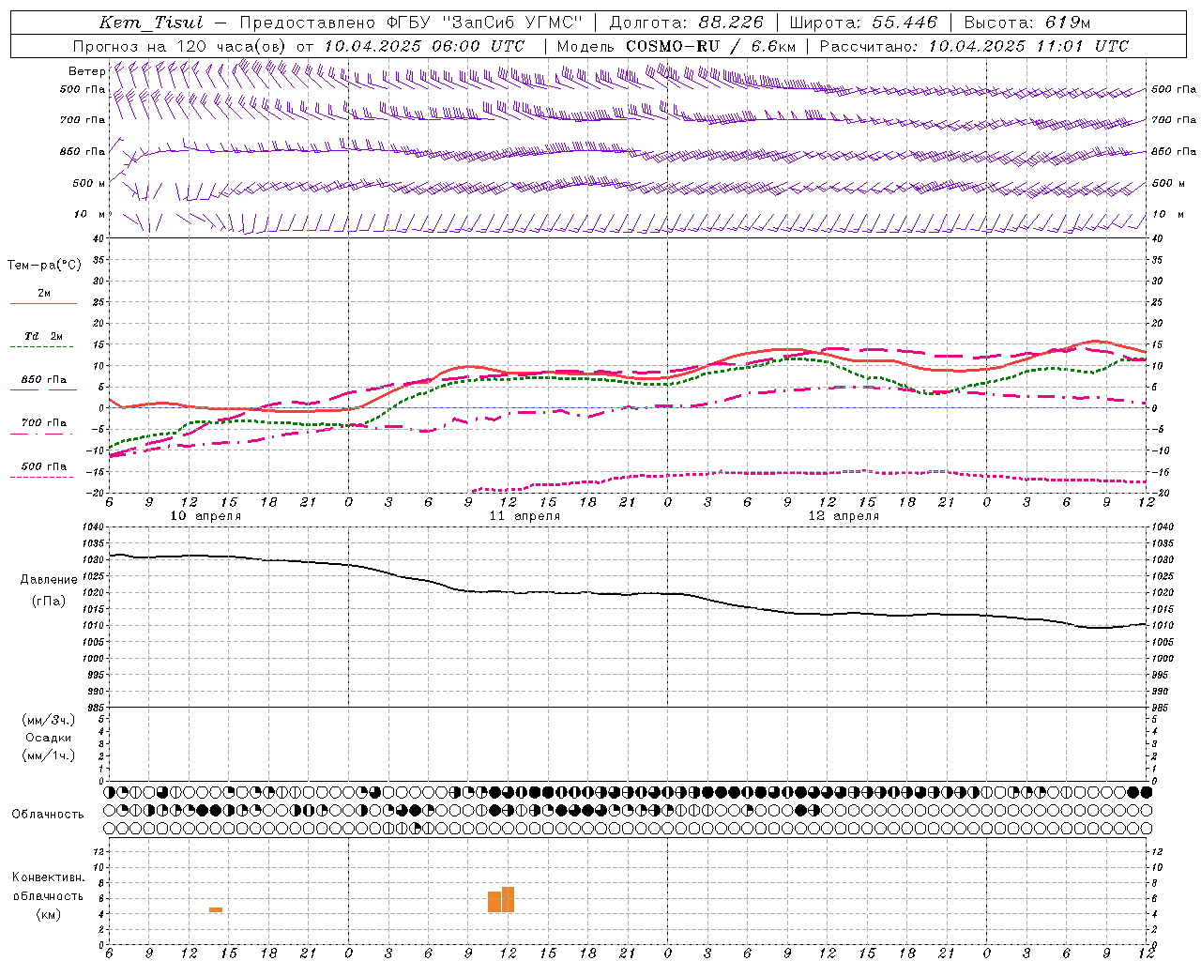Viewport: 1201px width, 961px height.
Task: Click the latitude value Широта: 55.446
Action: coord(863,23)
